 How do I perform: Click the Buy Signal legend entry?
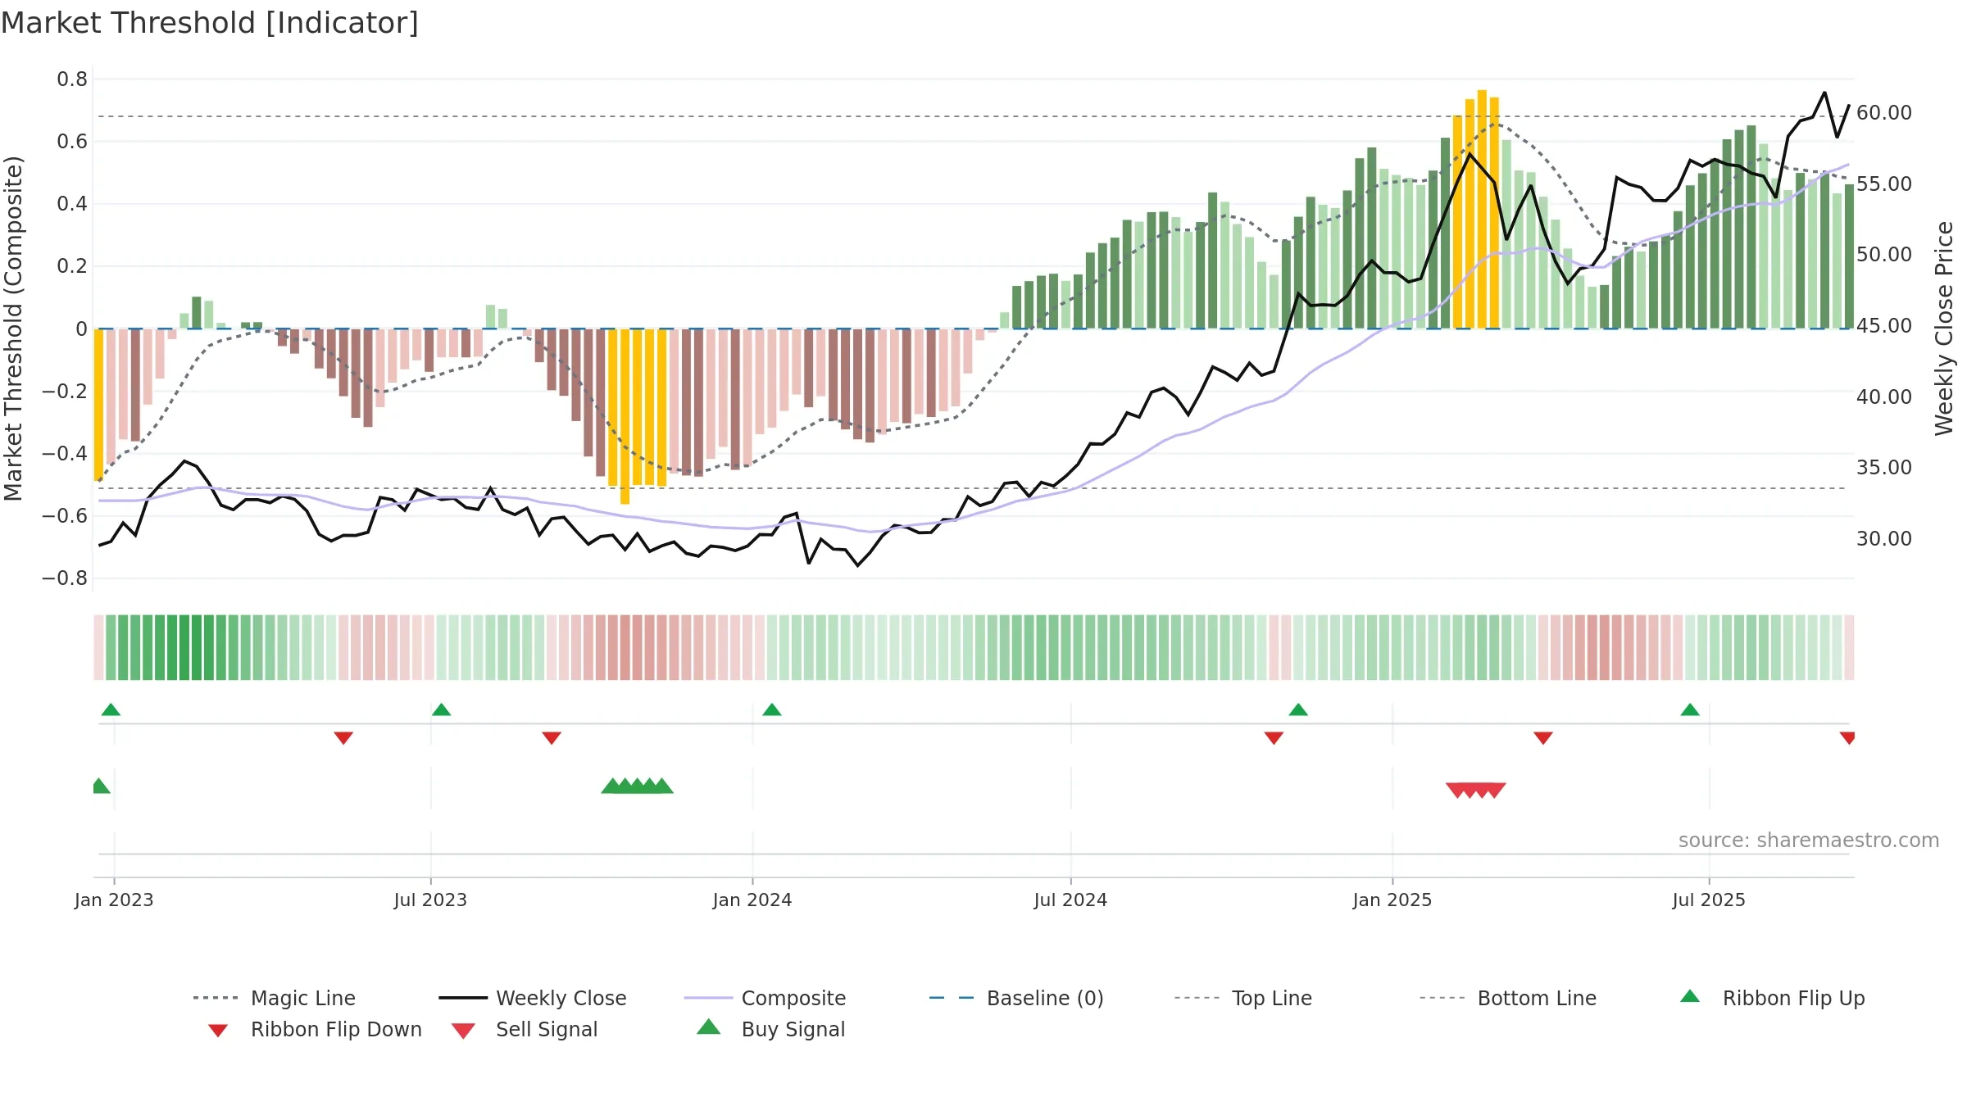(770, 1029)
